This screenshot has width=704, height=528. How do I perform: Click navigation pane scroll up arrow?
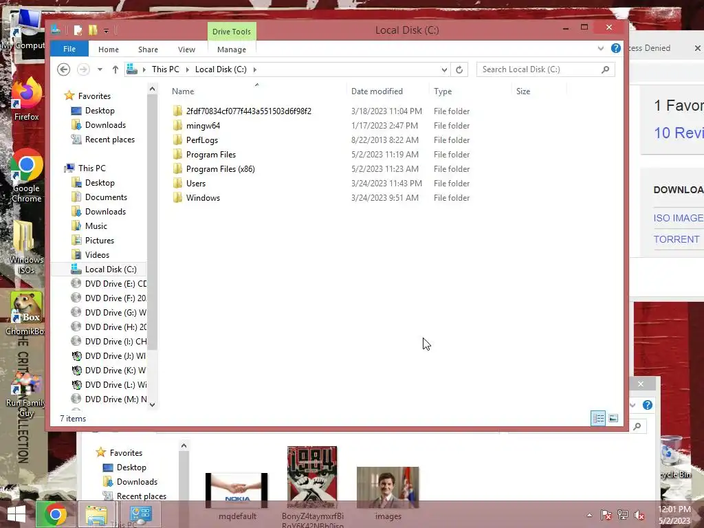[x=152, y=89]
